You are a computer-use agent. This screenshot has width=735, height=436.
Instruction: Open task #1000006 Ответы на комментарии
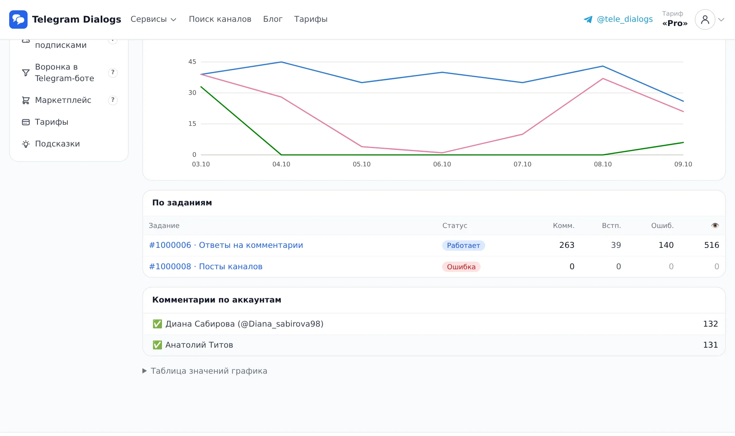tap(226, 245)
